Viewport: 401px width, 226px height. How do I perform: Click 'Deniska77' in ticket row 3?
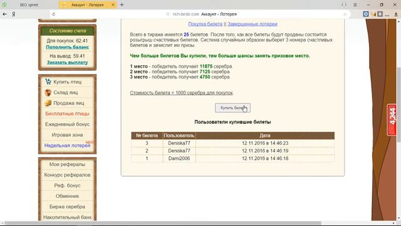(179, 143)
